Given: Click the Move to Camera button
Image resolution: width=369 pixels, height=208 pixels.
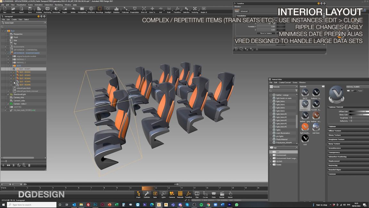Looking at the screenshot, I should 266,33.
